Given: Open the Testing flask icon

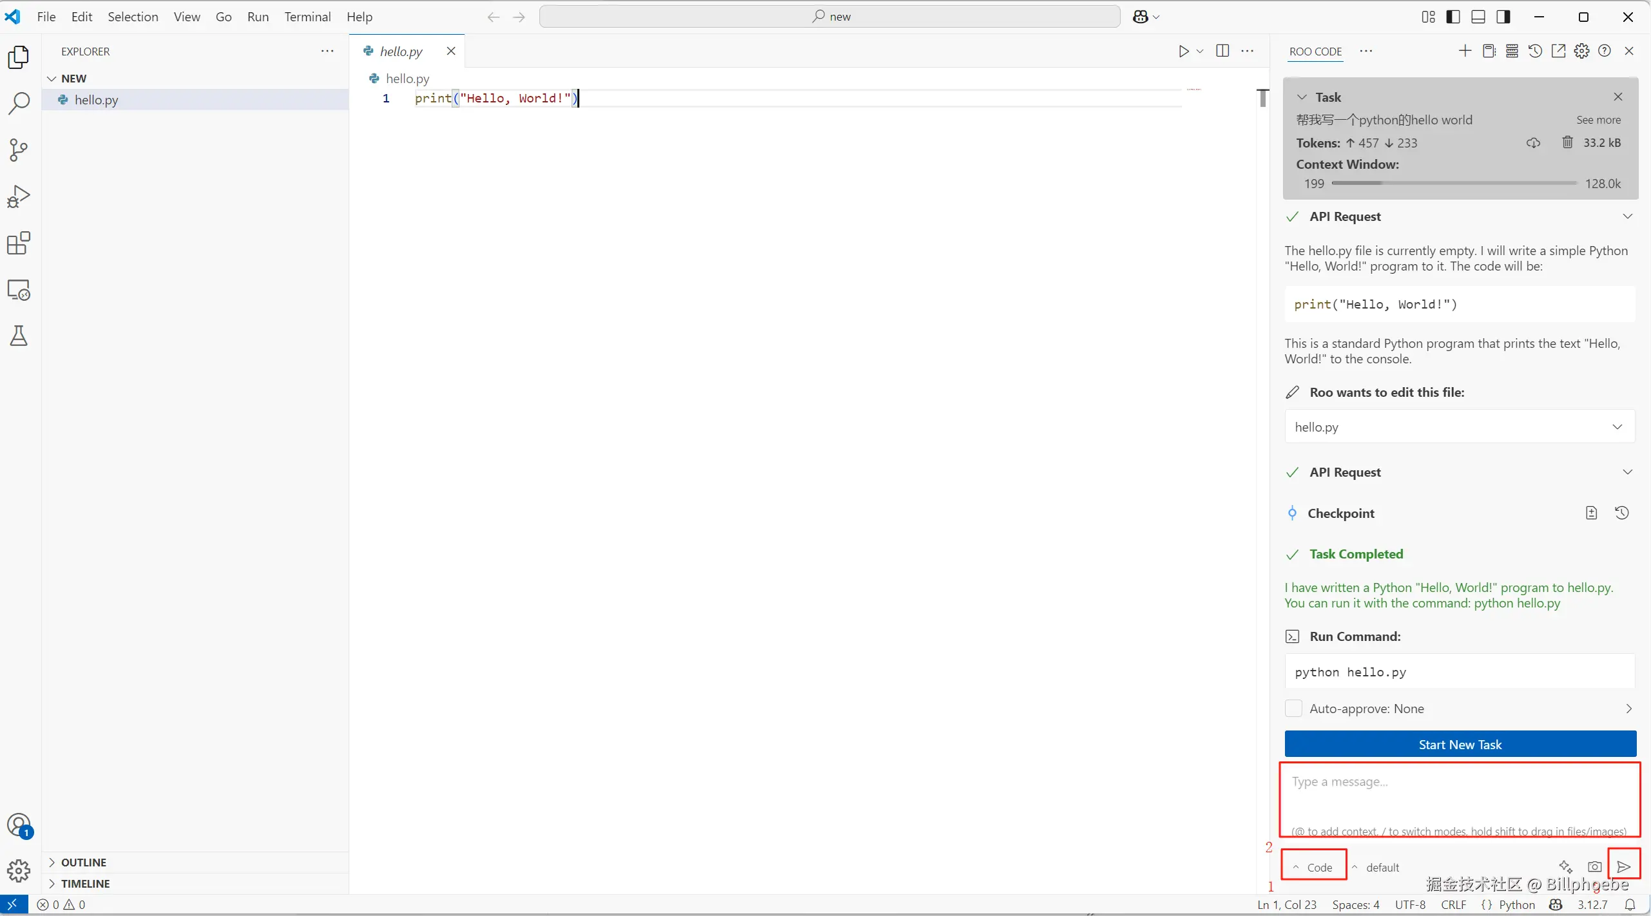Looking at the screenshot, I should pyautogui.click(x=19, y=336).
